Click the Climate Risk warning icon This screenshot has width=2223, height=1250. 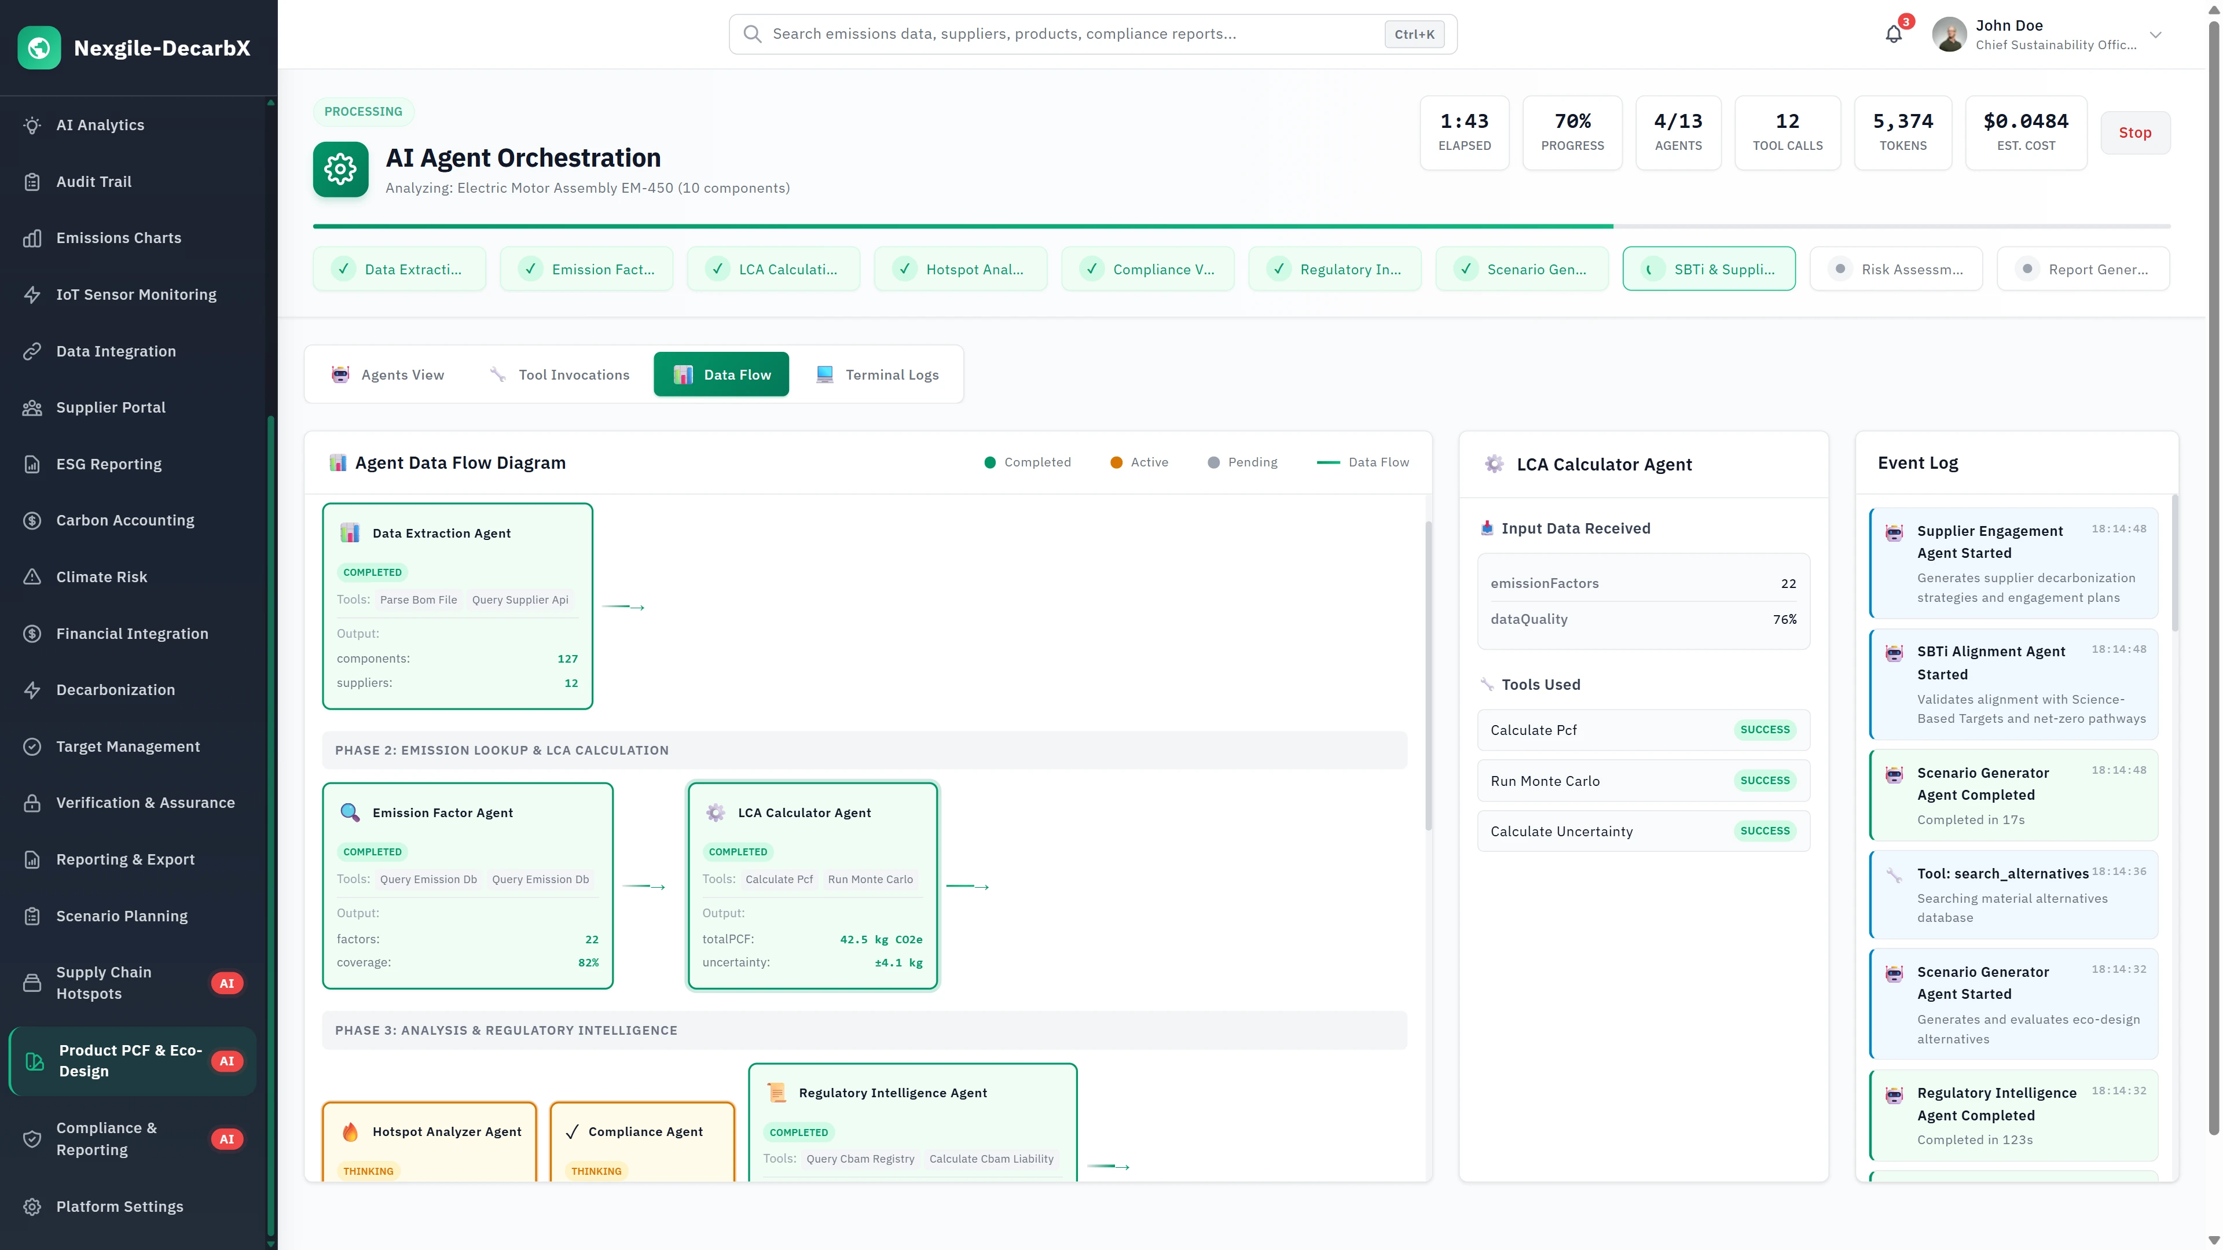tap(32, 576)
